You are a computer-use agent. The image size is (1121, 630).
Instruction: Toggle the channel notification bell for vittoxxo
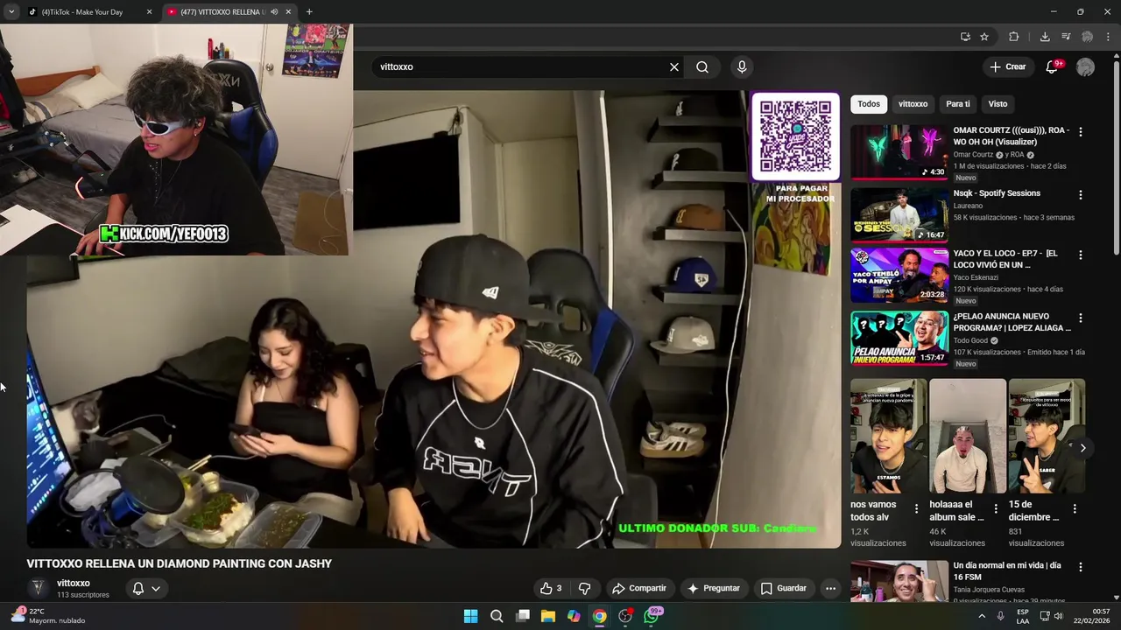pos(137,588)
